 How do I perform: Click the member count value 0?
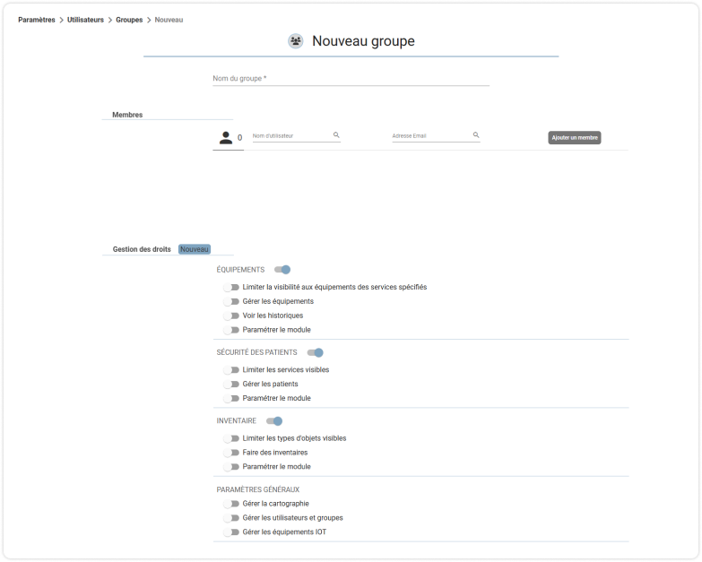pos(240,138)
